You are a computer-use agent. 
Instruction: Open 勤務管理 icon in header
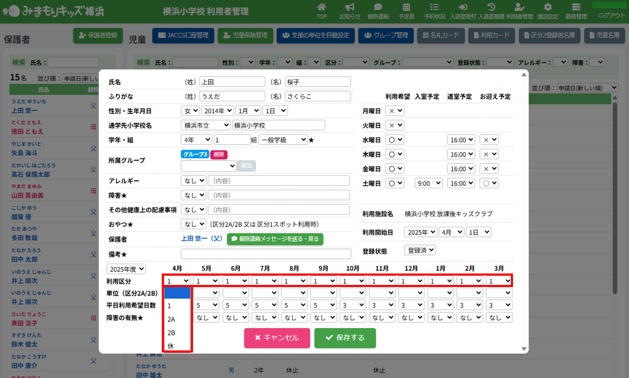pos(575,7)
